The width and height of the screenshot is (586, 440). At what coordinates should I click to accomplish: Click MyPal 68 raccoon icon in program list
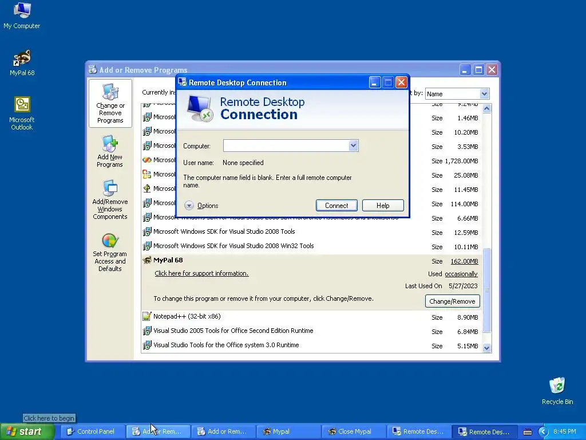[x=147, y=261]
